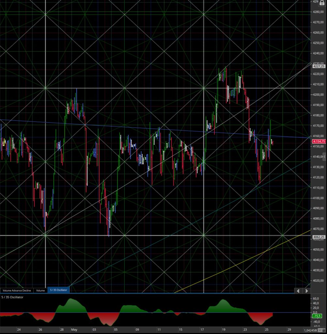Click the 17 label on the date axis

click(x=202, y=329)
